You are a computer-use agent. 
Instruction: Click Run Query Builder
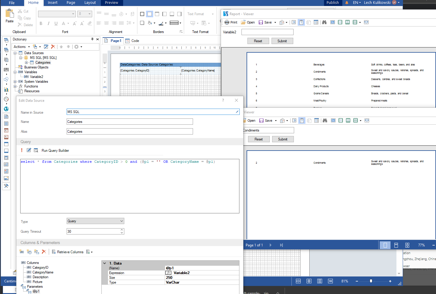coord(55,151)
